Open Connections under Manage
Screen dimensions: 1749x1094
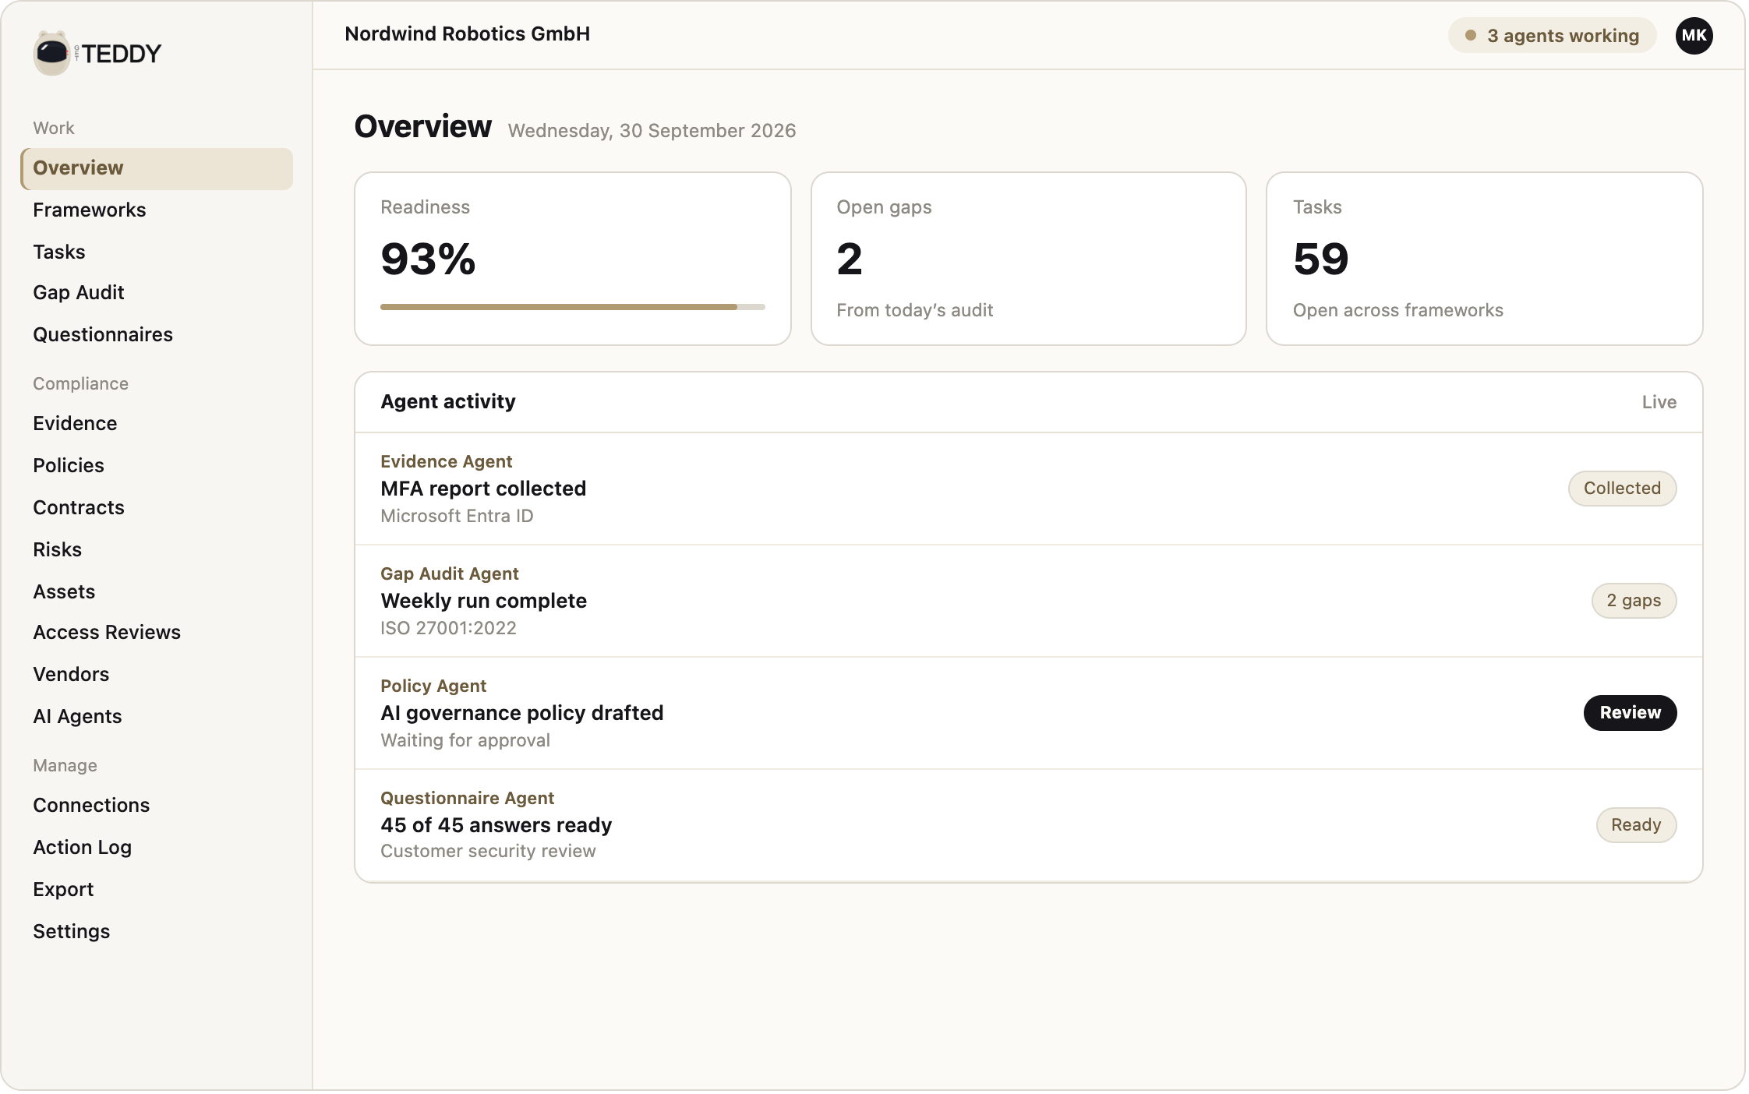[91, 805]
